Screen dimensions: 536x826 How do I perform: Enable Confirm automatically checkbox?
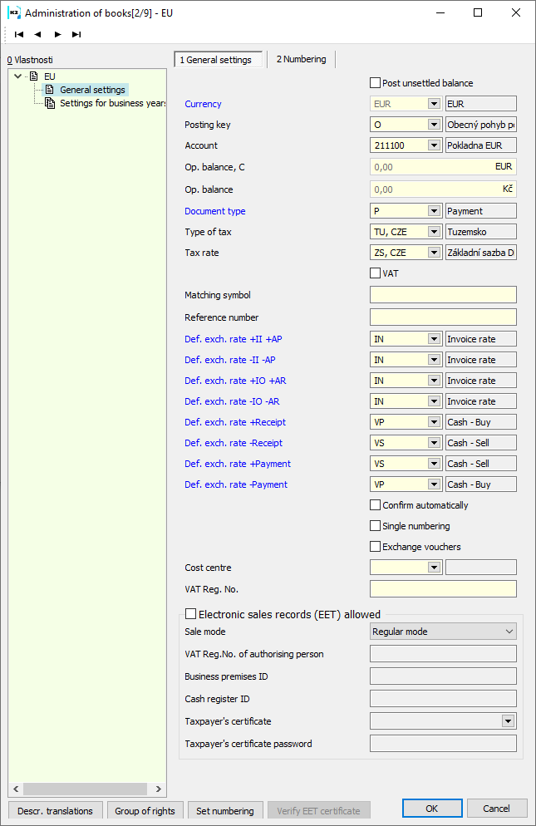[376, 505]
